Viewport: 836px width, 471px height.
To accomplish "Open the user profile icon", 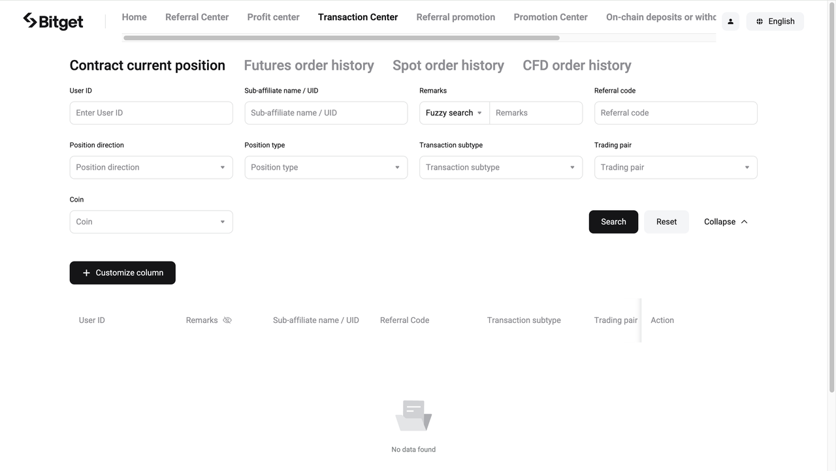I will tap(730, 21).
